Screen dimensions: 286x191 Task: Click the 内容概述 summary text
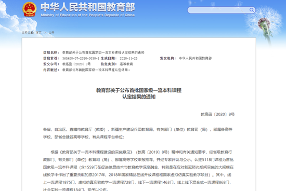pos(96,70)
